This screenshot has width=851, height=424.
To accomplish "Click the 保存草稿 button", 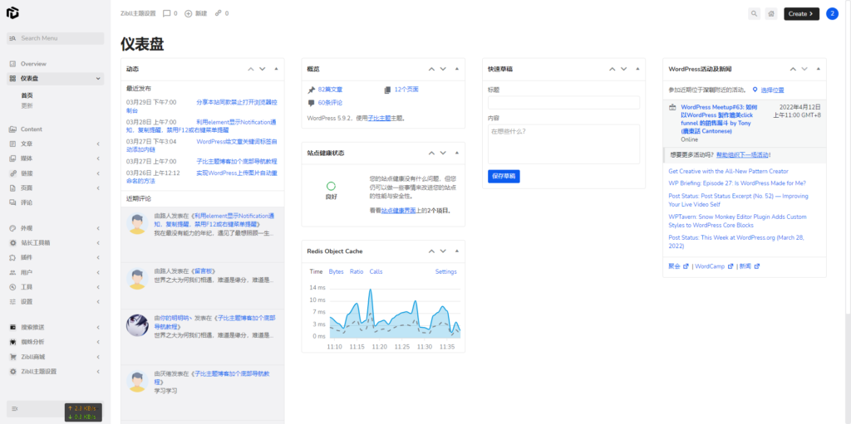I will click(x=504, y=176).
